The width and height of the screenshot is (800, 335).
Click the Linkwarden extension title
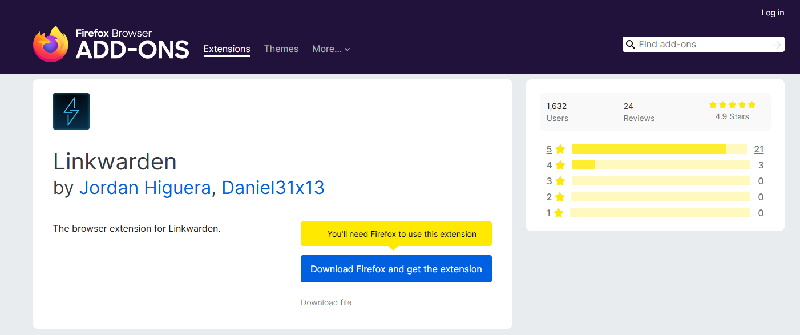[x=115, y=162]
